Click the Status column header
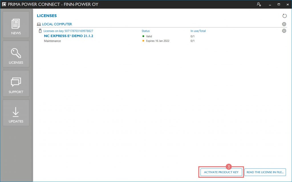Screen dimensions: 292x182 click(x=145, y=31)
